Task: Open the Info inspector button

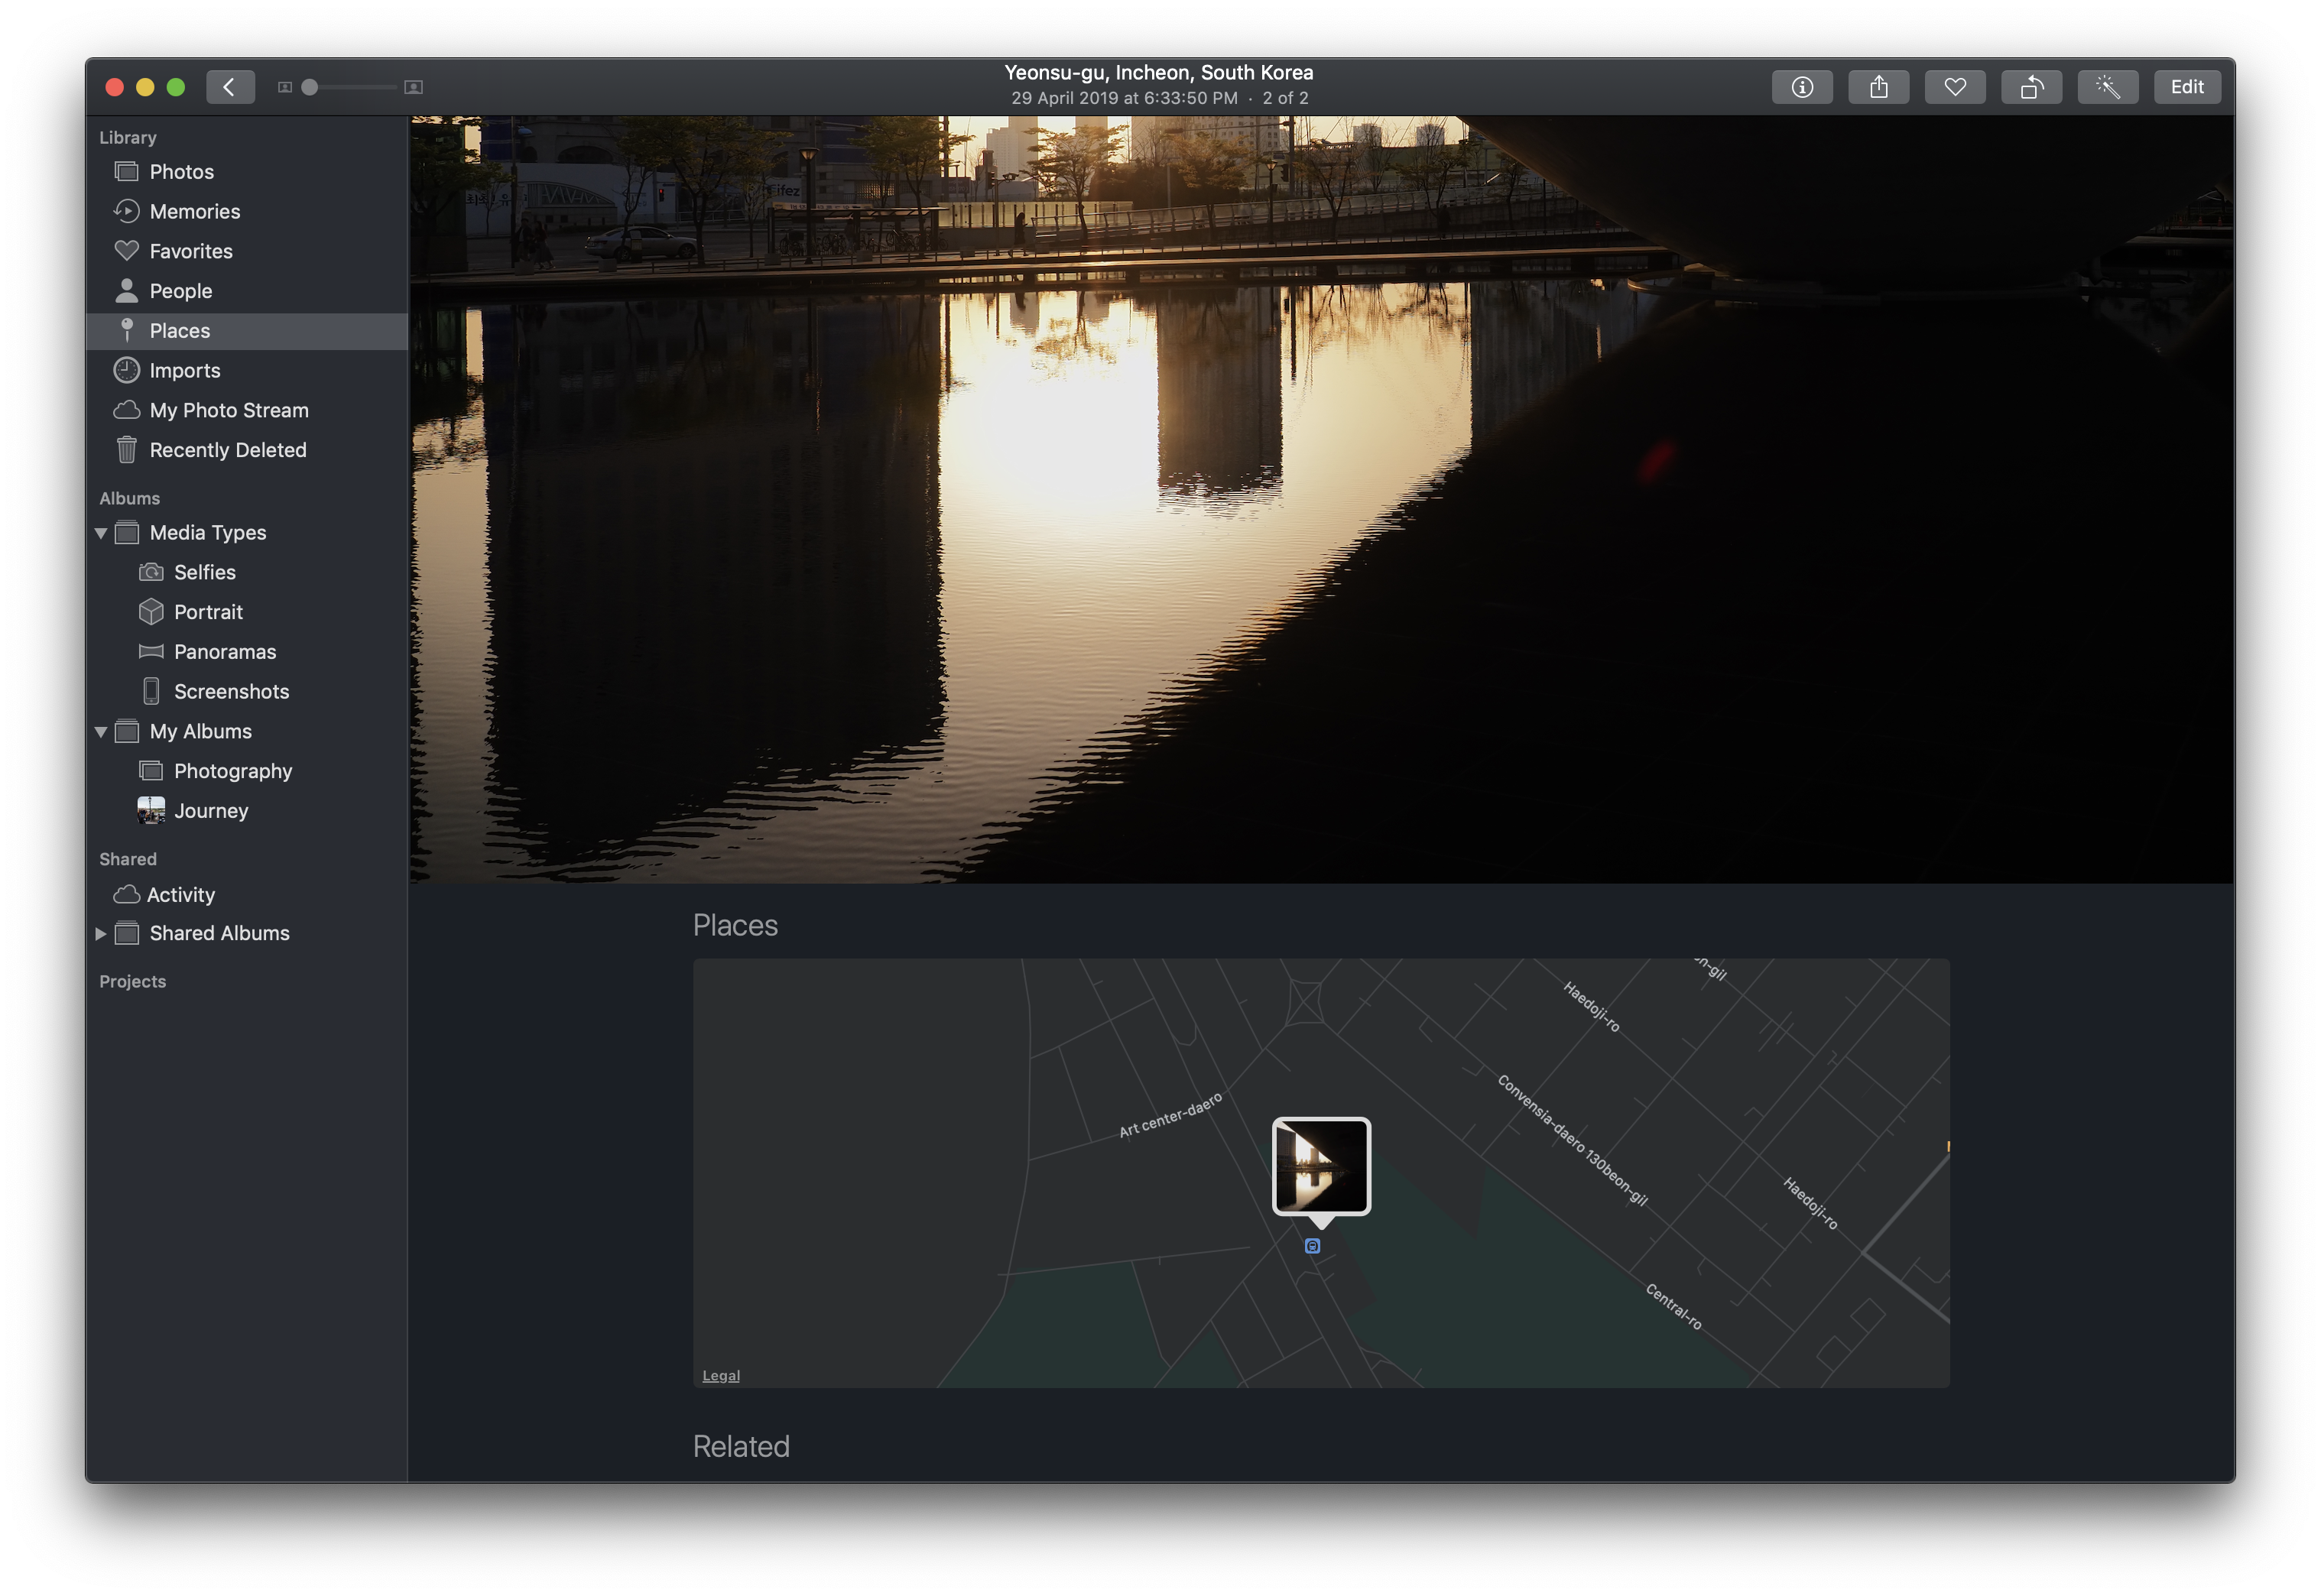Action: pos(1802,87)
